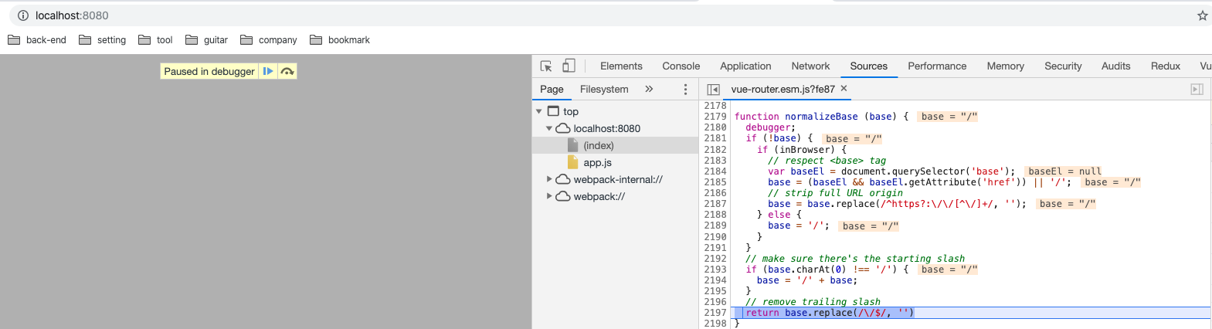Click 'return' keyword on highlighted line

(x=762, y=313)
